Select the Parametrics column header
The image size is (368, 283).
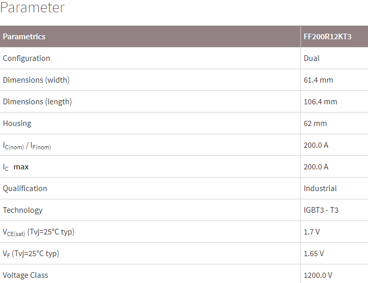click(x=24, y=37)
